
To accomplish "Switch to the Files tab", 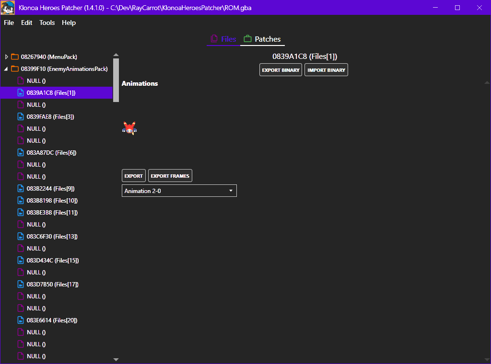I will pyautogui.click(x=223, y=39).
